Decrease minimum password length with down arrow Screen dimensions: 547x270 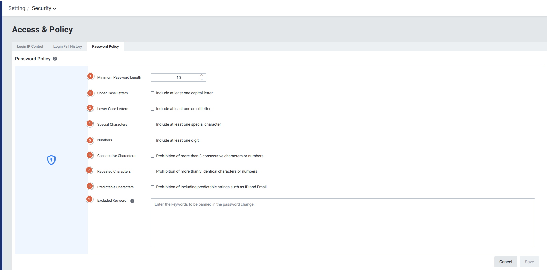click(x=202, y=79)
